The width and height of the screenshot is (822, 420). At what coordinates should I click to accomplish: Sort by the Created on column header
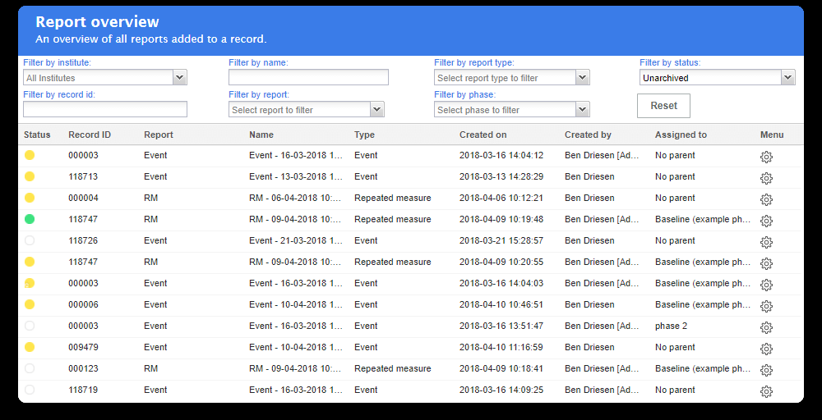coord(483,135)
